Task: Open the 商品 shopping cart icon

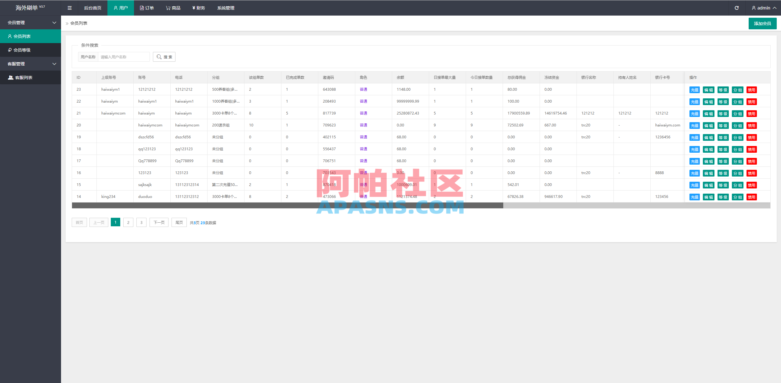Action: point(168,8)
